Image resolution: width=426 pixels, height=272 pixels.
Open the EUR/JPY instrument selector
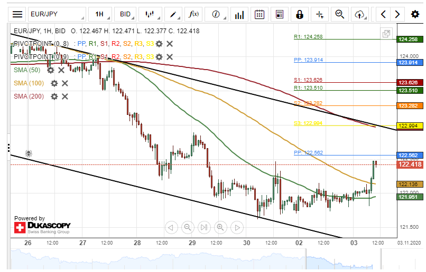[57, 14]
